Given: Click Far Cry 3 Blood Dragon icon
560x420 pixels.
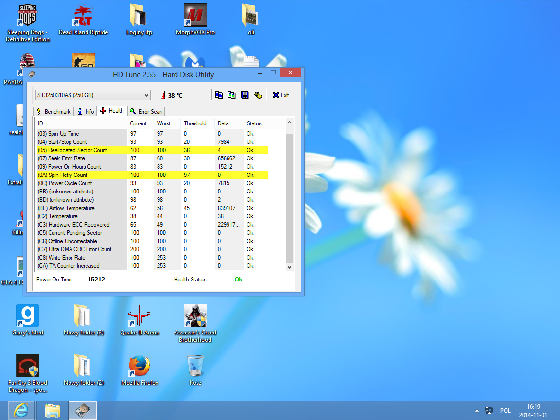Looking at the screenshot, I should pyautogui.click(x=28, y=373).
